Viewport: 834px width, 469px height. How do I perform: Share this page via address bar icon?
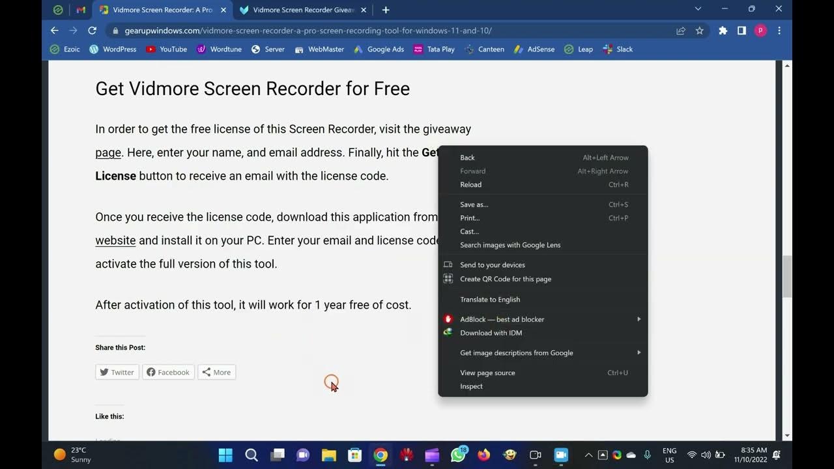click(x=681, y=31)
